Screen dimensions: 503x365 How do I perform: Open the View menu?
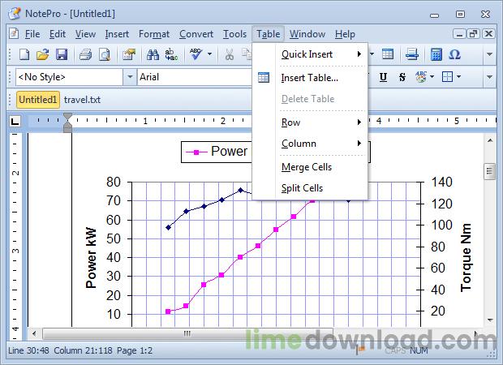click(85, 34)
